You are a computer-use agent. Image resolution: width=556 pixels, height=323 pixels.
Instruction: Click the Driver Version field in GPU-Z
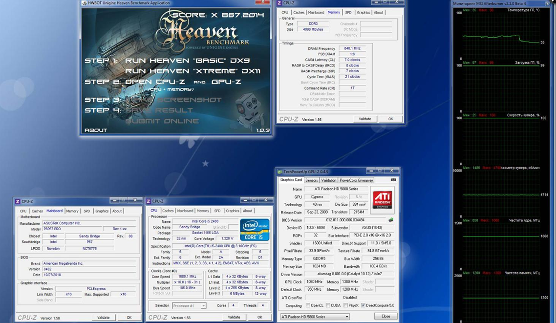(x=350, y=274)
